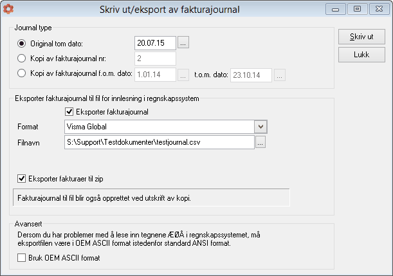Click 'Dersom du har problemer' explanation text
This screenshot has height=276, width=393.
click(139, 239)
